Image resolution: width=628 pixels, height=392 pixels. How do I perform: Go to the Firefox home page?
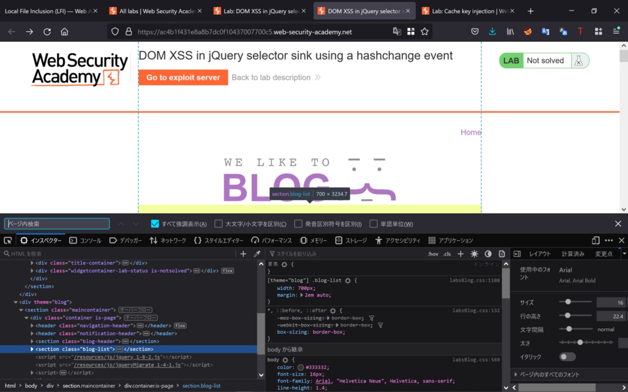[64, 32]
